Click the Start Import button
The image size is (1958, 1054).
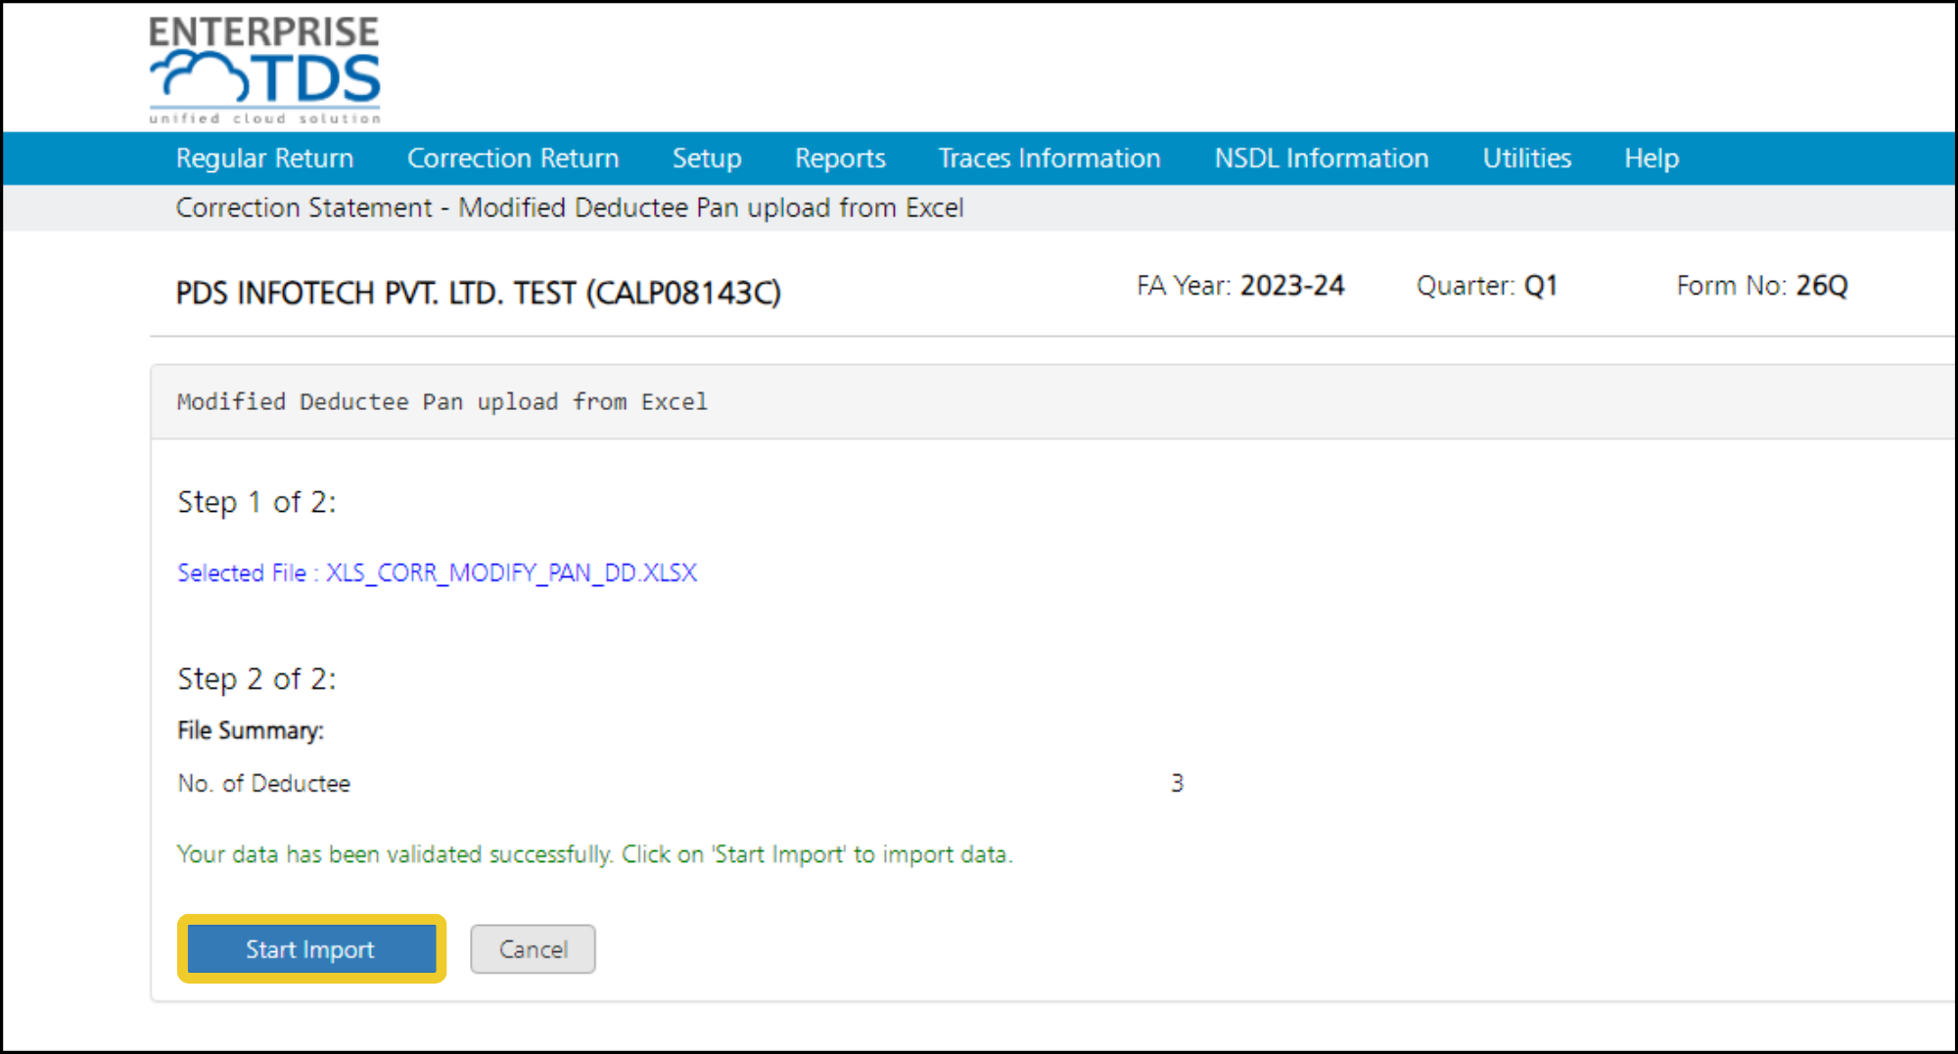[x=311, y=948]
